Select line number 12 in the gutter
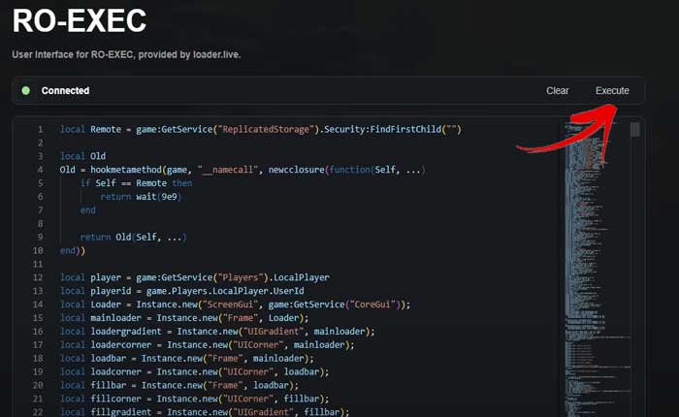 point(39,277)
